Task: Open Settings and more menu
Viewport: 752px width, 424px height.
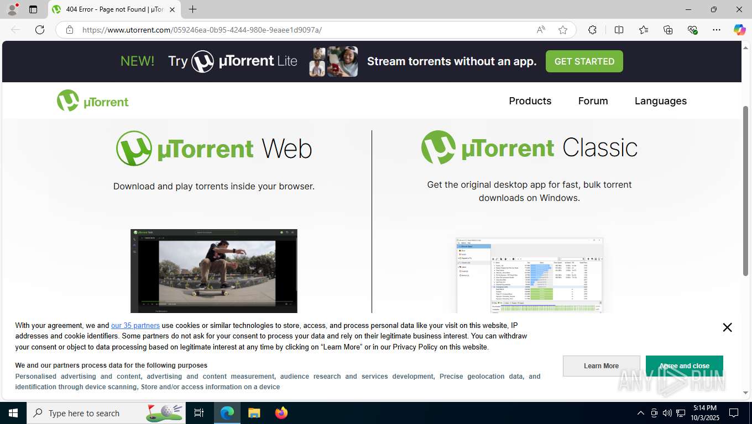Action: (717, 30)
